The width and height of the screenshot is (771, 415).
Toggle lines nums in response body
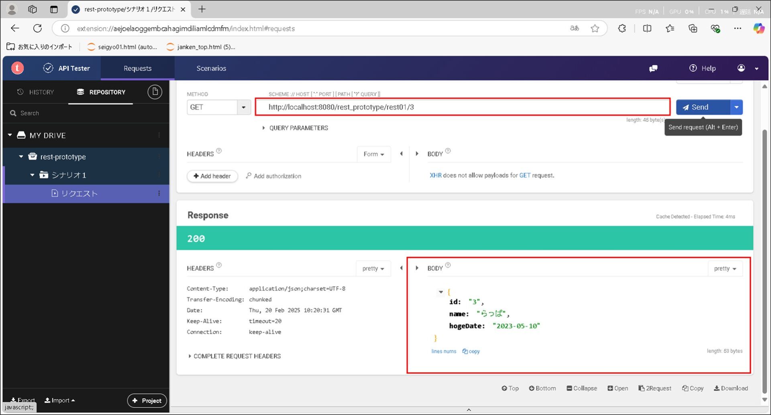[444, 351]
